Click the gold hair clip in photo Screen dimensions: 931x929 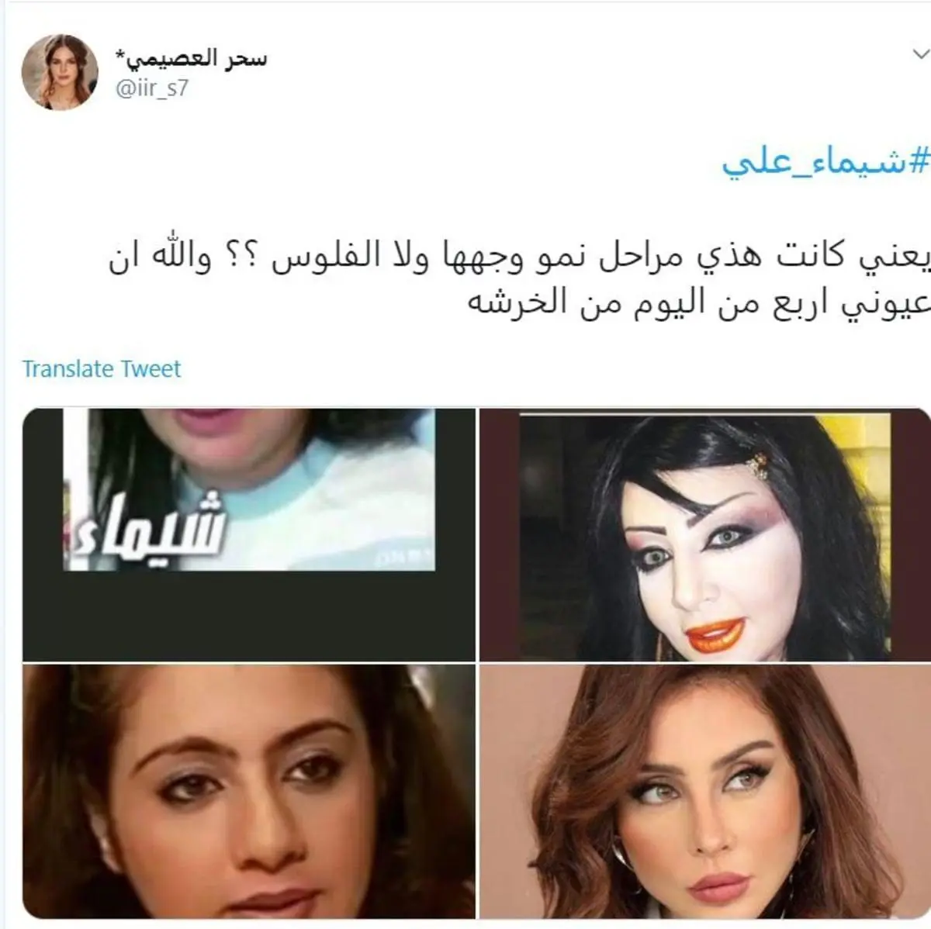point(757,468)
